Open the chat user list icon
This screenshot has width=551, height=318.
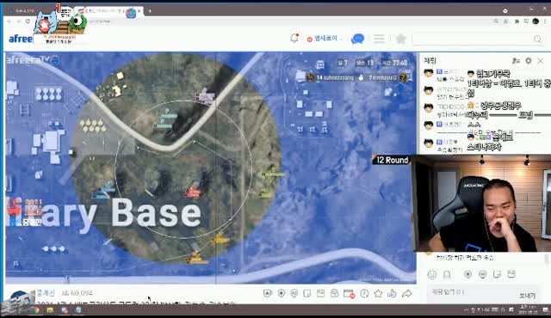pos(516,61)
